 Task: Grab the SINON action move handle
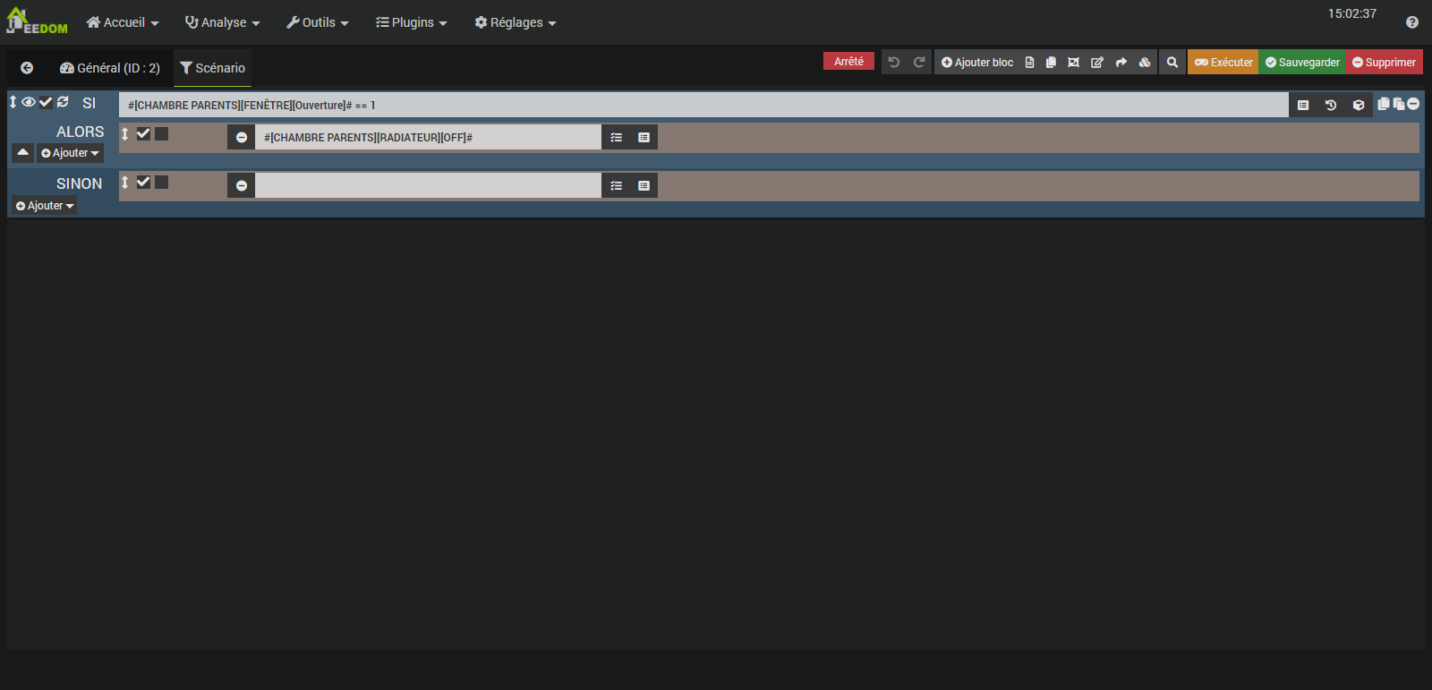point(125,182)
